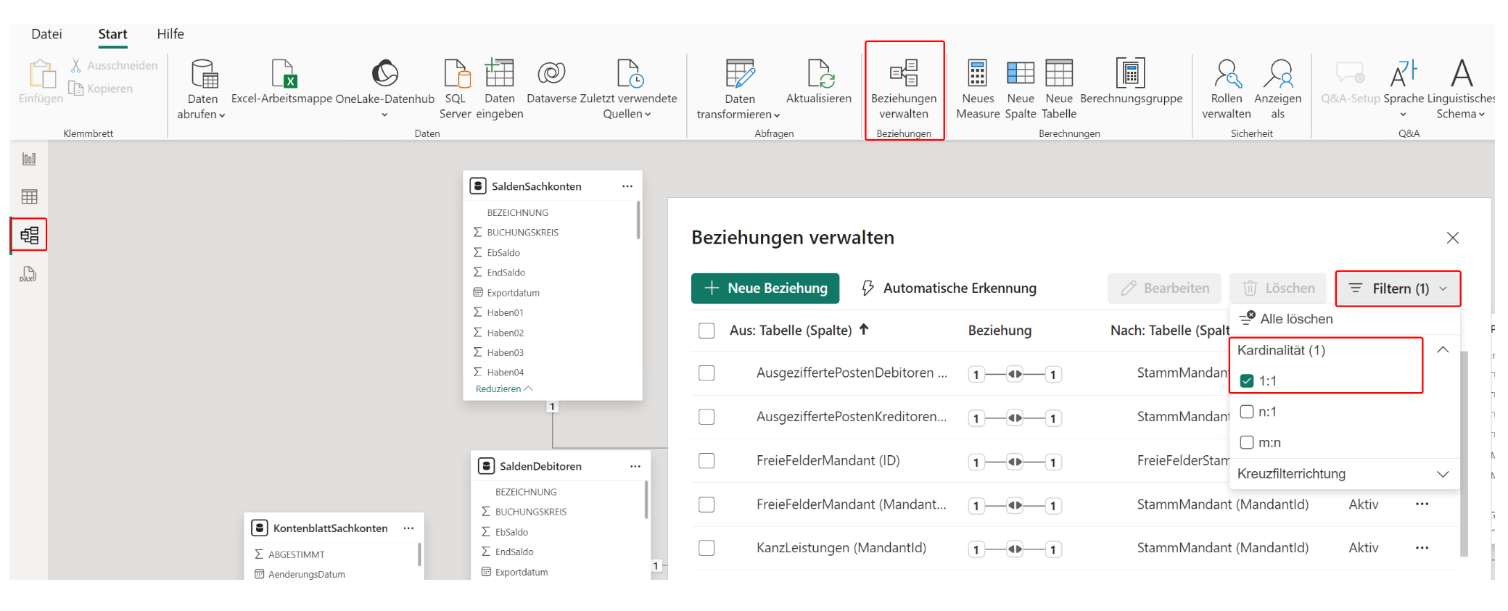The image size is (1508, 611).
Task: Open more options for SaldenSachkonten table
Action: pyautogui.click(x=627, y=186)
